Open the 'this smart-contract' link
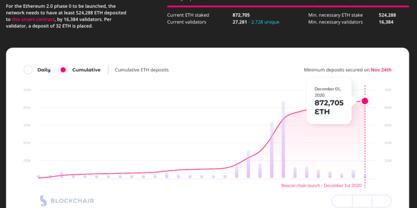Screen dimensions: 417x208 click(x=33, y=19)
